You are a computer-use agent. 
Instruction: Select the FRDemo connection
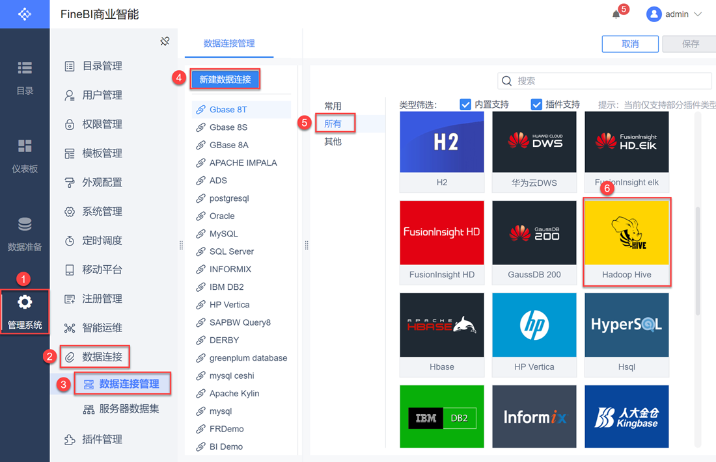(241, 429)
